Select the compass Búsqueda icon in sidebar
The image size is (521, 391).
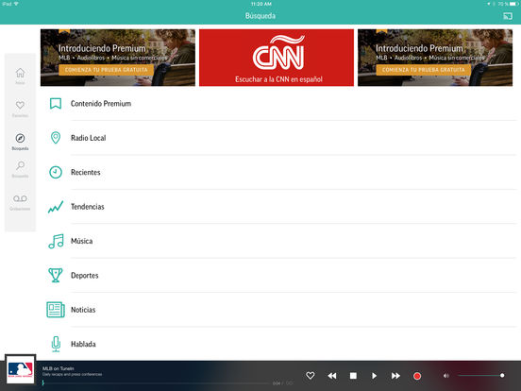(20, 138)
